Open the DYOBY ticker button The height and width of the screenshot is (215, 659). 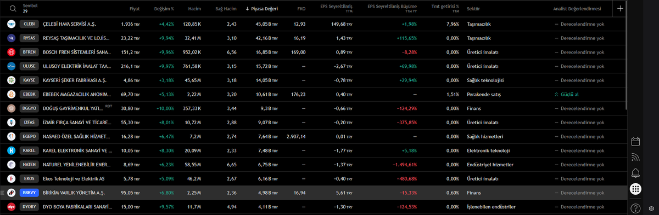29,207
